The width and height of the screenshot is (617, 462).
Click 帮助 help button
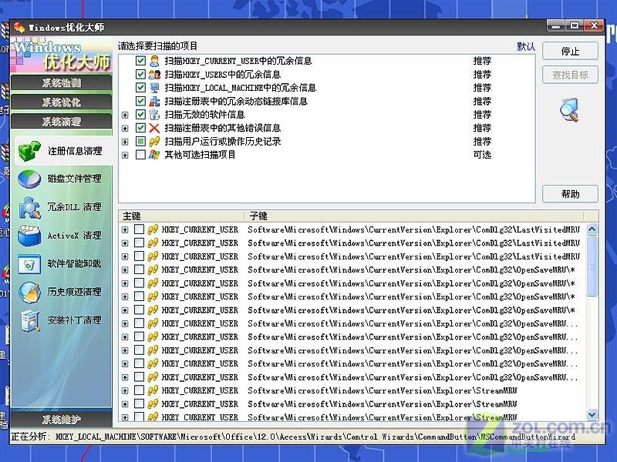pos(570,194)
